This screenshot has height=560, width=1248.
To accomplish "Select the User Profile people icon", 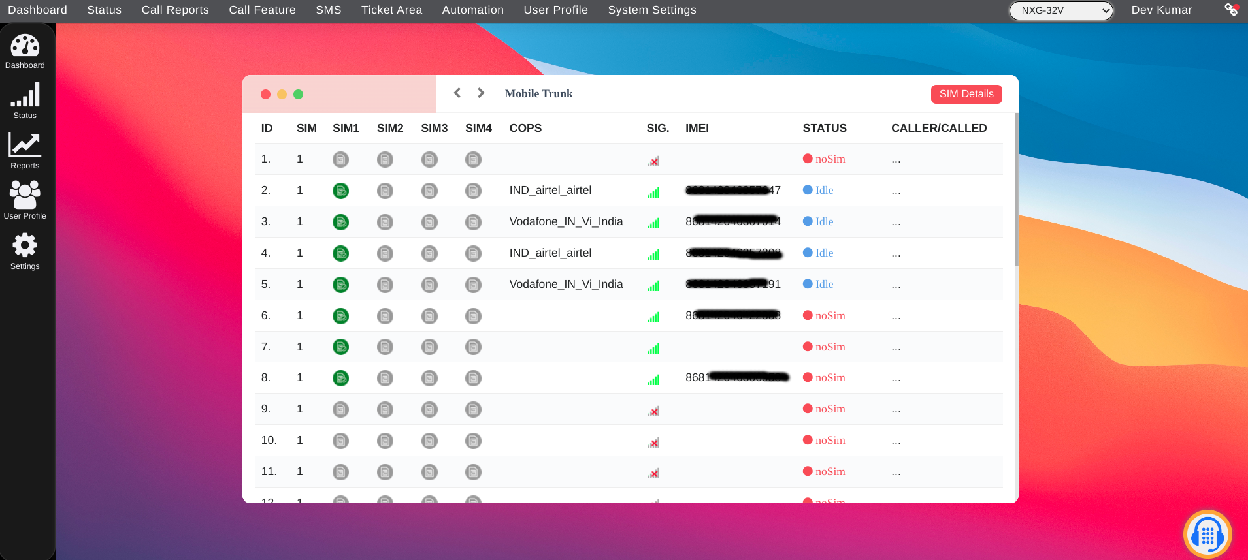I will pyautogui.click(x=25, y=194).
